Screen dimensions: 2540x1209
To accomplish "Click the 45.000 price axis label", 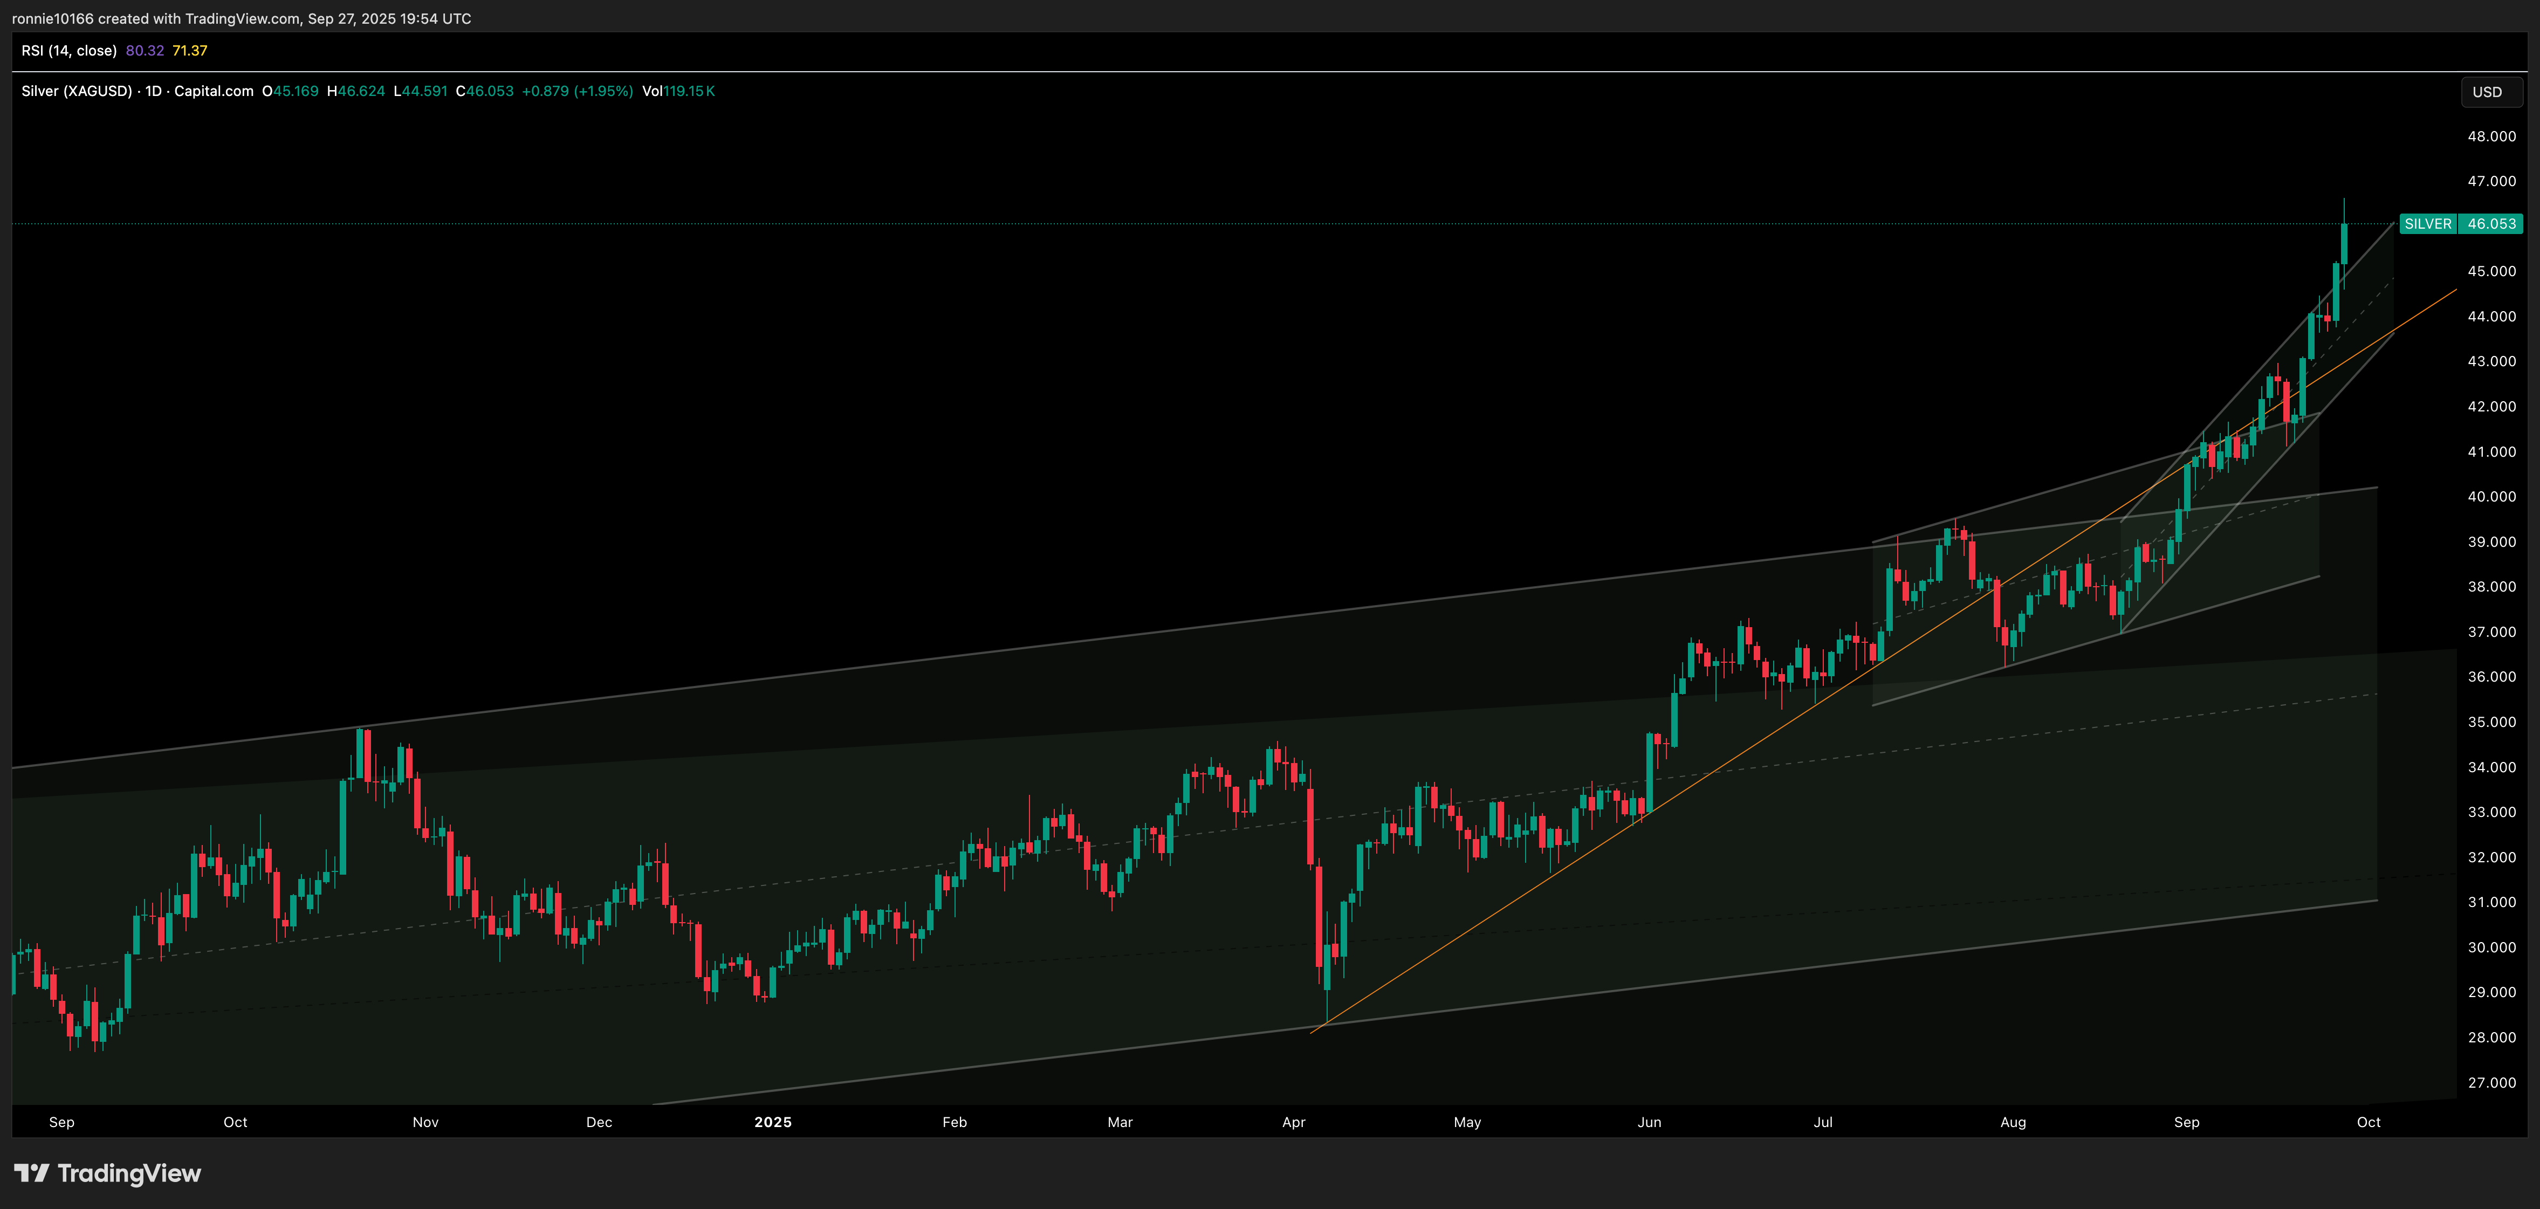I will 2491,271.
